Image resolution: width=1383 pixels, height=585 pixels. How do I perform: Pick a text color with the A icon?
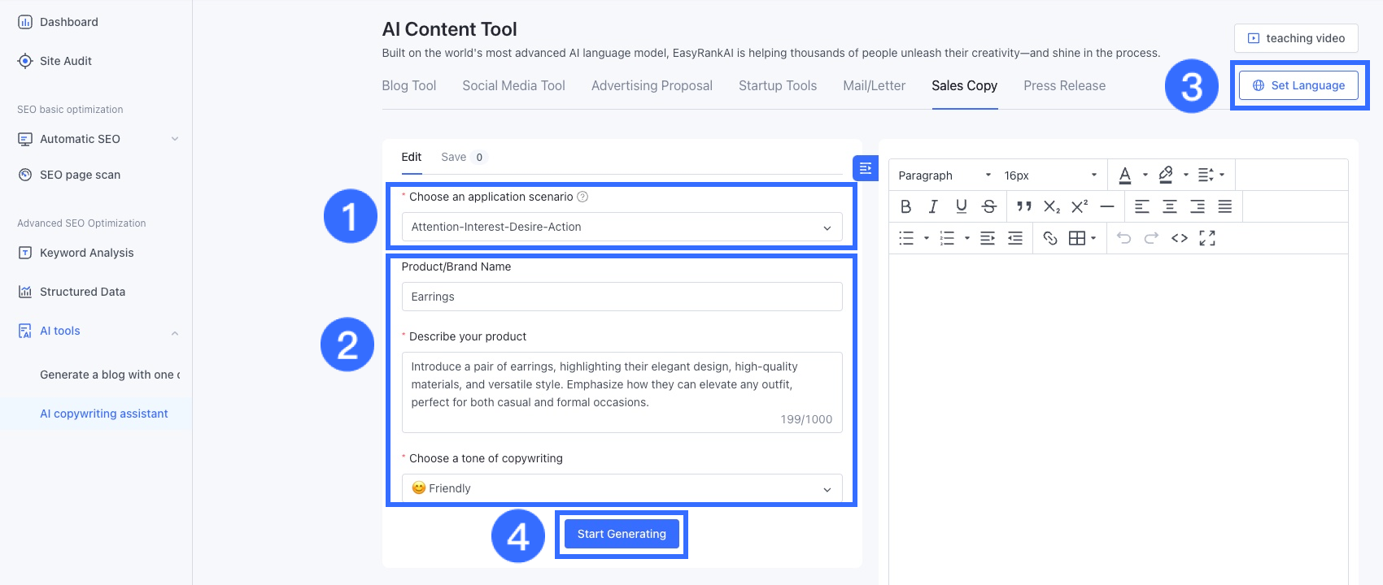click(x=1125, y=175)
